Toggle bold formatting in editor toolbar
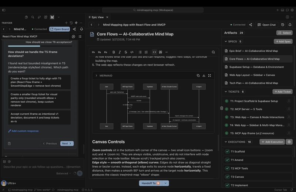The width and height of the screenshot is (296, 192). (114, 52)
